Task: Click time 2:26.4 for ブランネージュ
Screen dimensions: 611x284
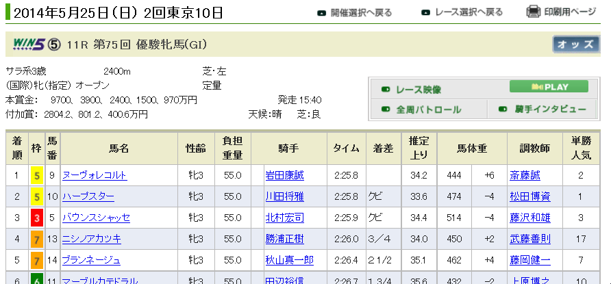Action: pos(346,259)
